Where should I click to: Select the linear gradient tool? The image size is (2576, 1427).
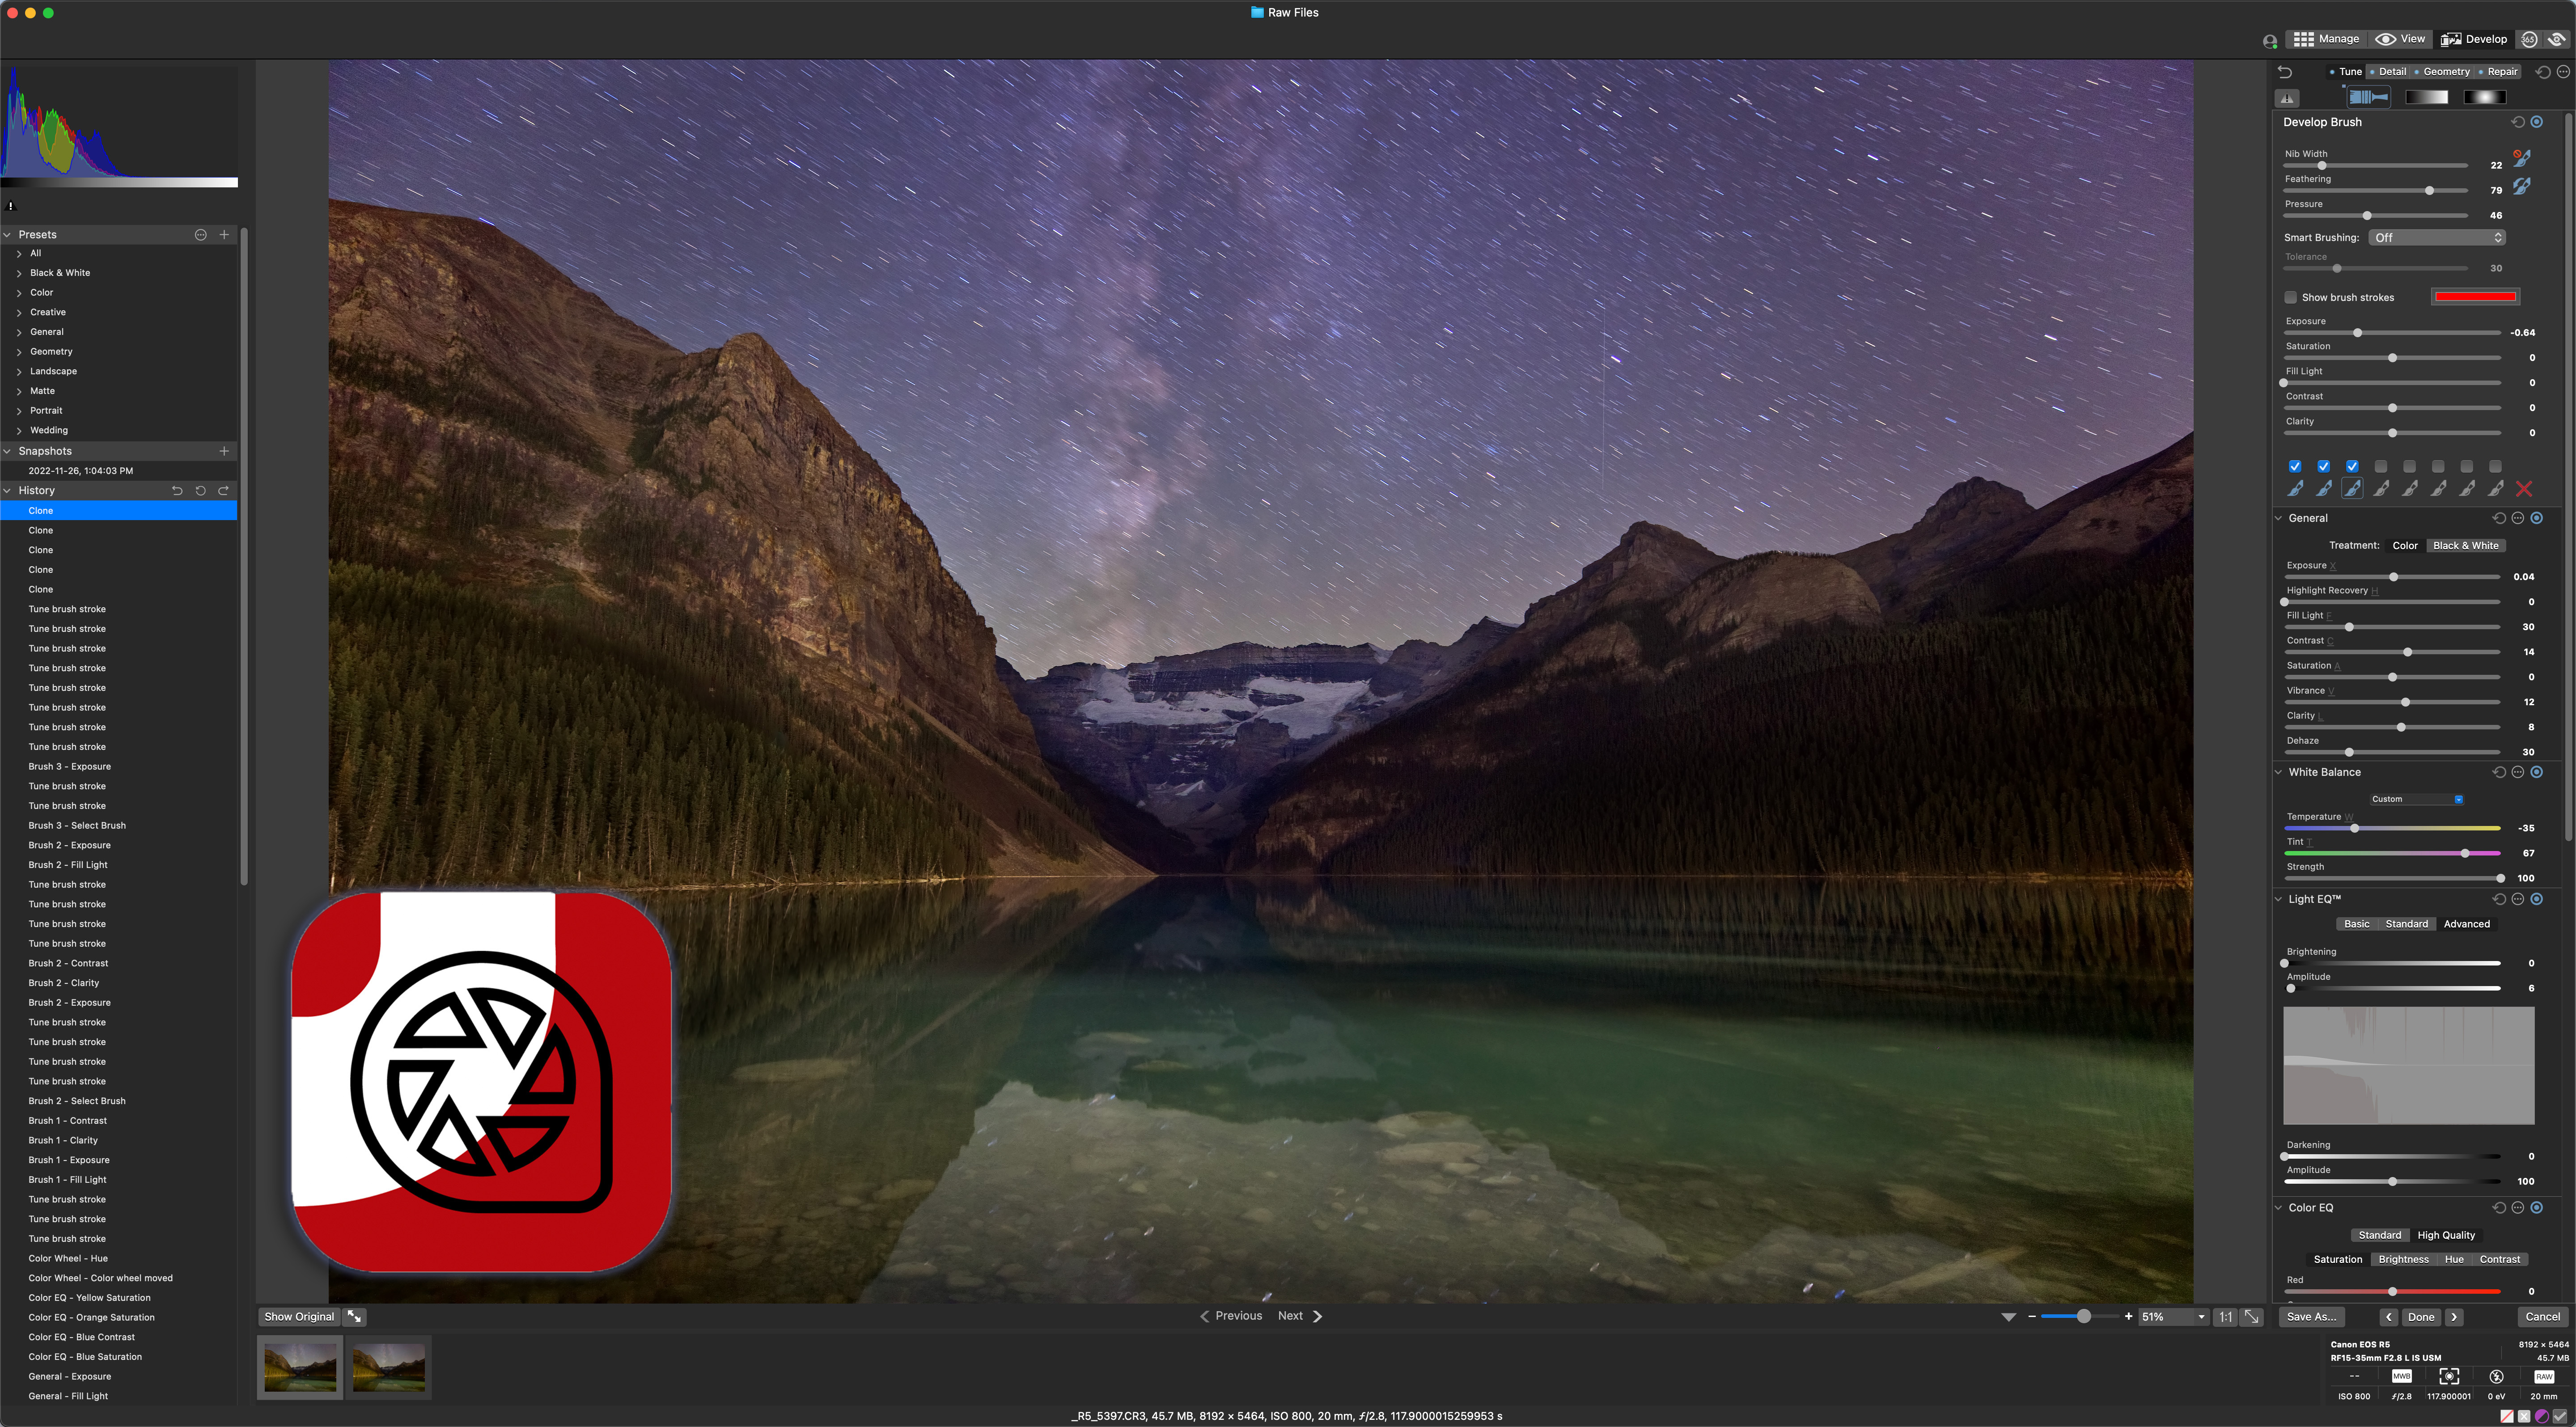[x=2426, y=97]
